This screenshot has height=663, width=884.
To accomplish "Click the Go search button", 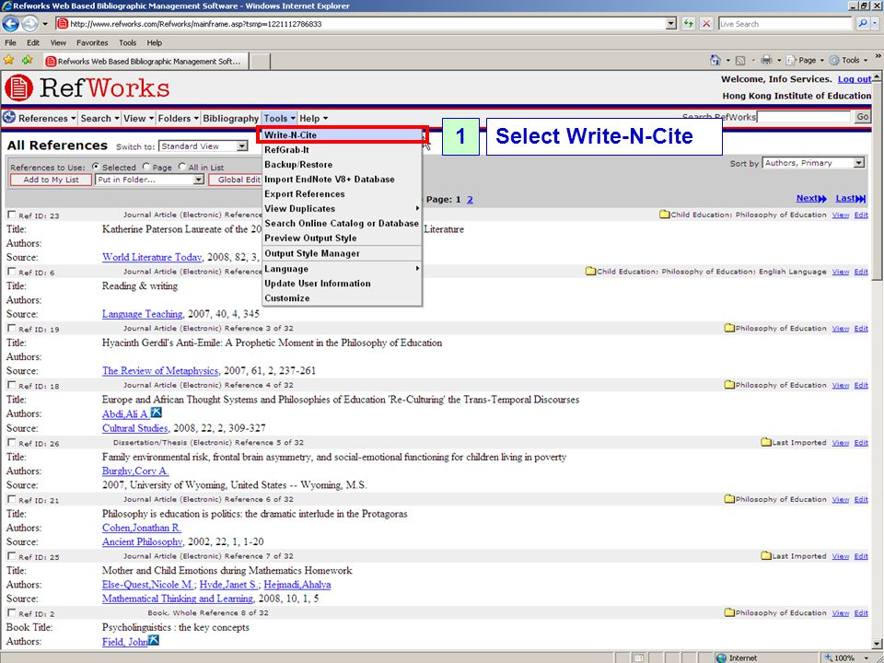I will pyautogui.click(x=863, y=117).
